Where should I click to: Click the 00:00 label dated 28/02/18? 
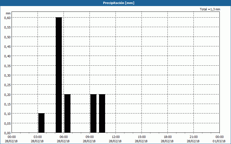[11, 137]
